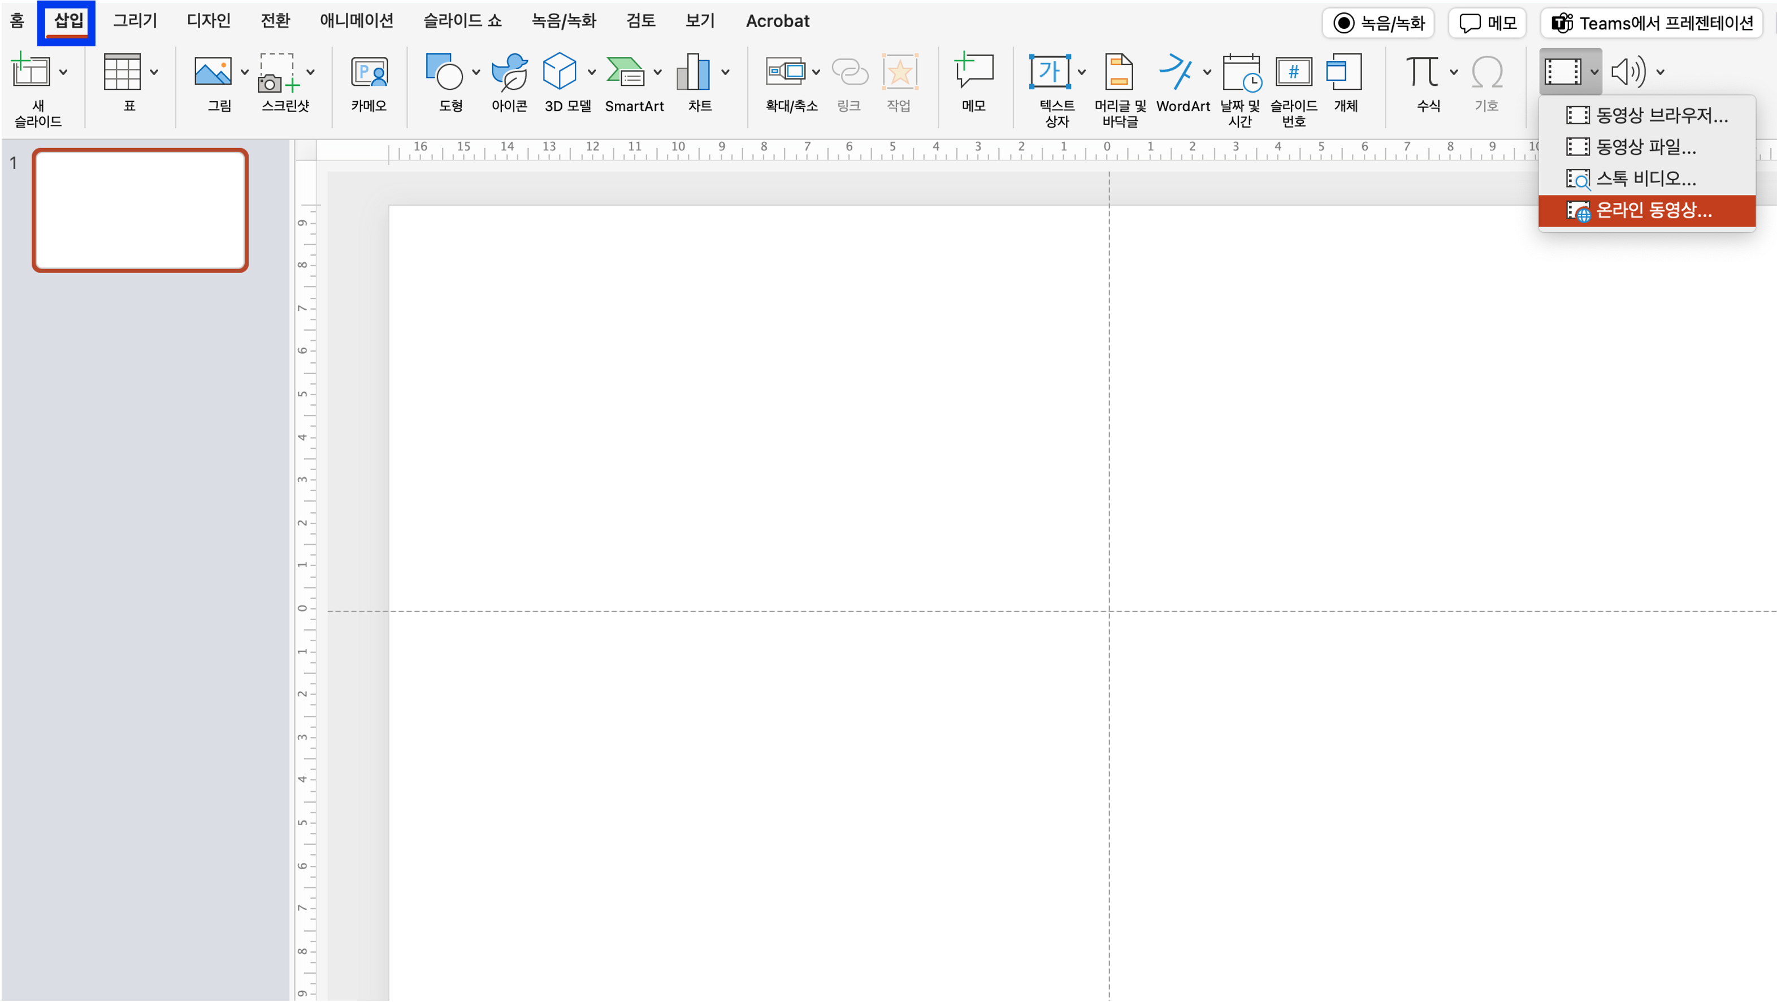Click the Link (링크) icon
The image size is (1777, 1002).
tap(849, 71)
